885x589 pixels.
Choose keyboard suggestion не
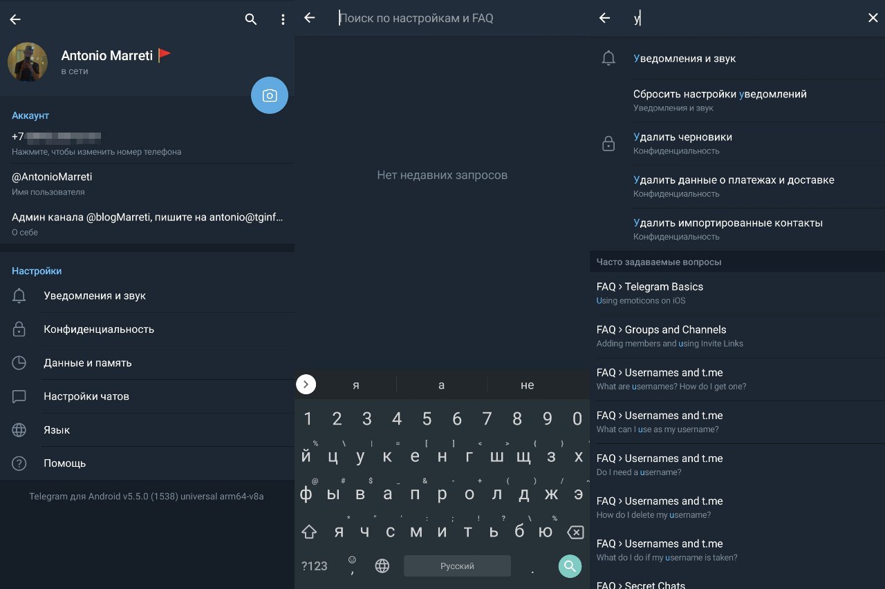point(528,385)
